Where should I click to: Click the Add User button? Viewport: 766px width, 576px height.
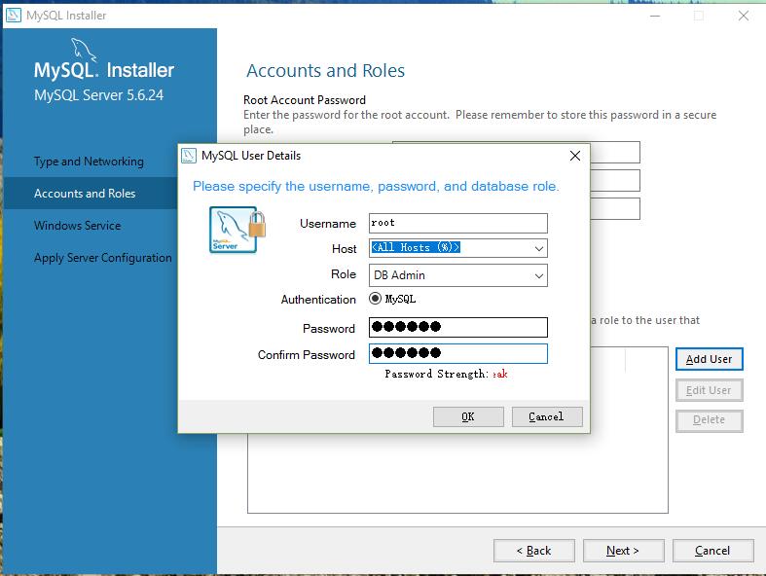709,359
